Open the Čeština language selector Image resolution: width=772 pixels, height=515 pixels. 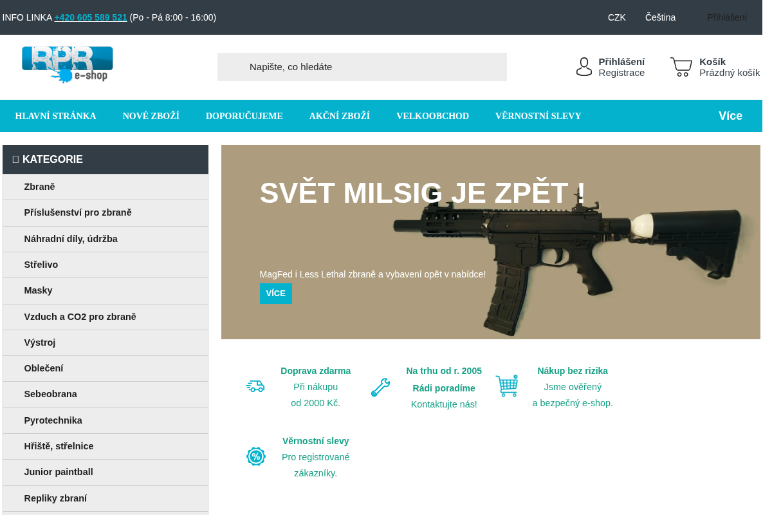click(660, 17)
